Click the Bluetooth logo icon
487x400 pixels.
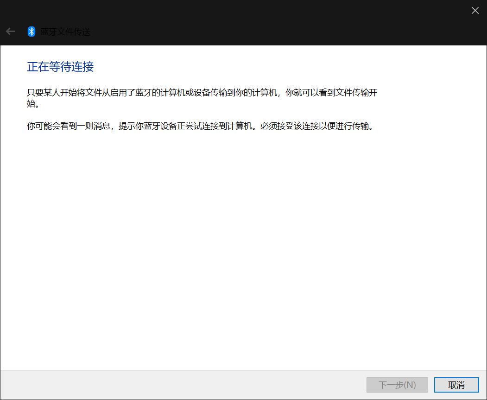(x=32, y=32)
